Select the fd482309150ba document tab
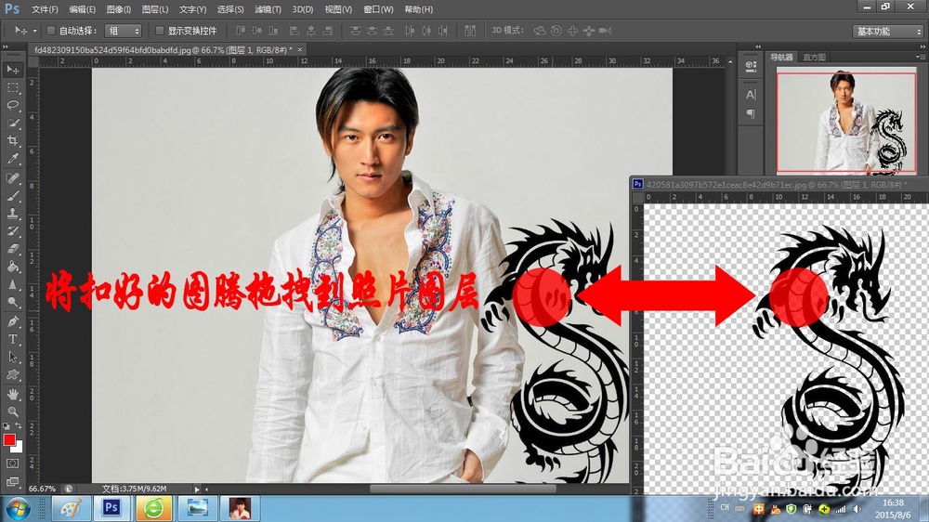 click(x=163, y=50)
